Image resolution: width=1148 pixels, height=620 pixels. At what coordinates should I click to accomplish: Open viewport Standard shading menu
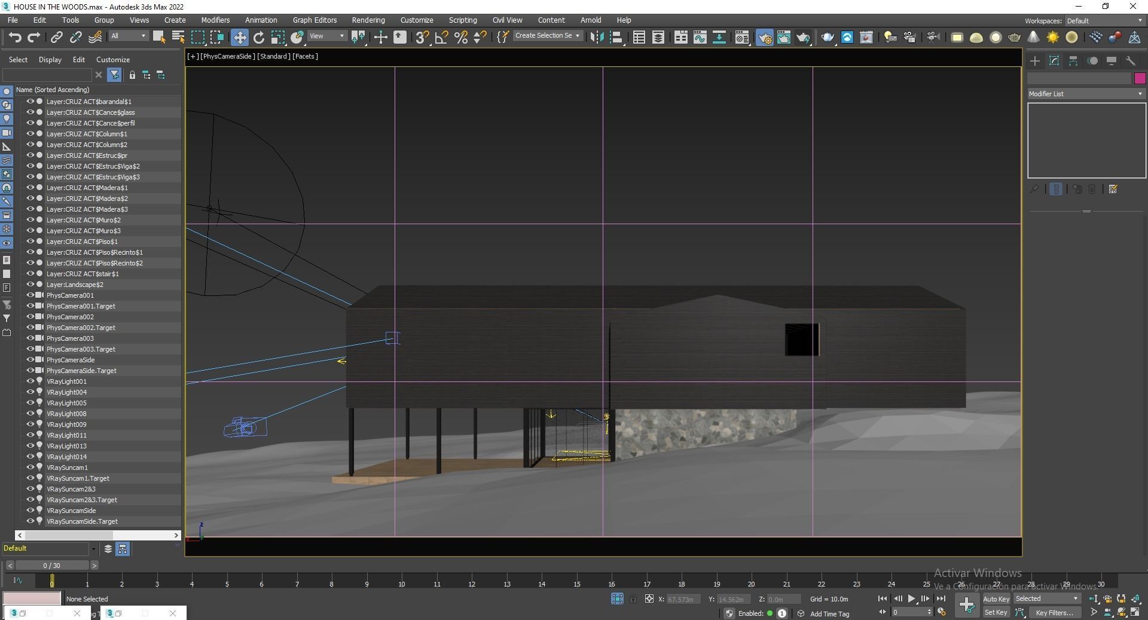pos(274,56)
